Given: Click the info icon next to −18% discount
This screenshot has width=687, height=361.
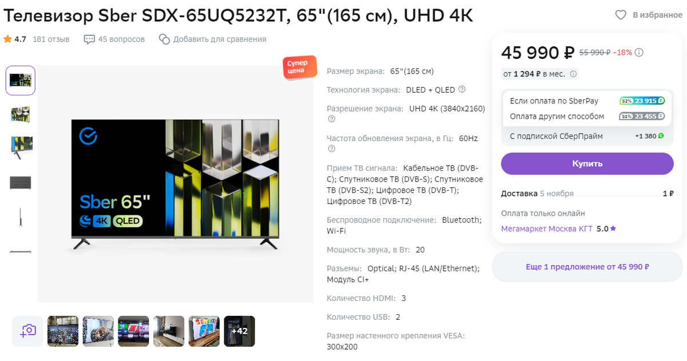Looking at the screenshot, I should (x=639, y=53).
